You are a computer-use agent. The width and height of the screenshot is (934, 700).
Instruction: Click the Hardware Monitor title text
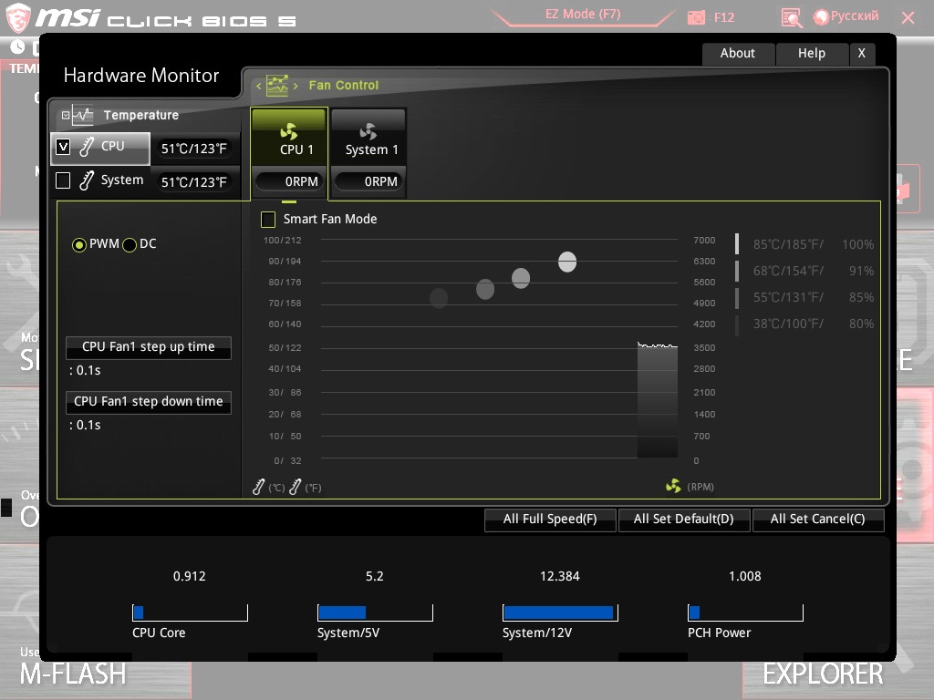pyautogui.click(x=141, y=76)
